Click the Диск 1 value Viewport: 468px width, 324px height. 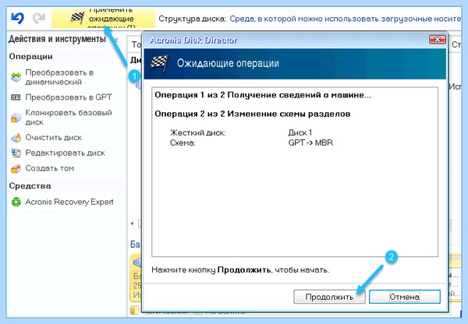(x=300, y=132)
